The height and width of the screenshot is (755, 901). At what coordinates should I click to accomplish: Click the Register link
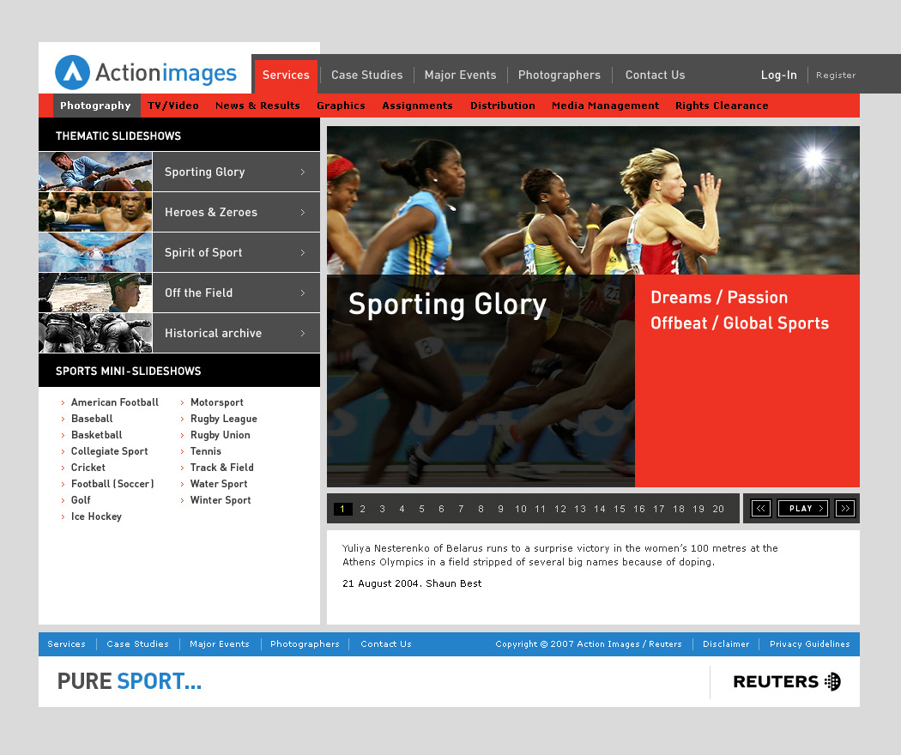pyautogui.click(x=836, y=75)
